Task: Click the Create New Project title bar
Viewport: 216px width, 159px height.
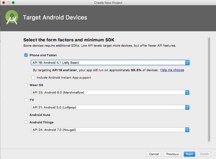Action: click(108, 3)
